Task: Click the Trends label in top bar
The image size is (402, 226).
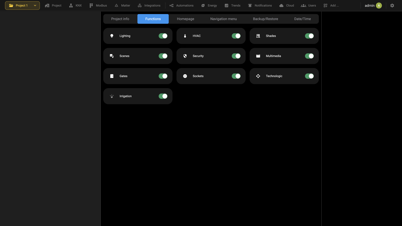Action: pos(236,6)
